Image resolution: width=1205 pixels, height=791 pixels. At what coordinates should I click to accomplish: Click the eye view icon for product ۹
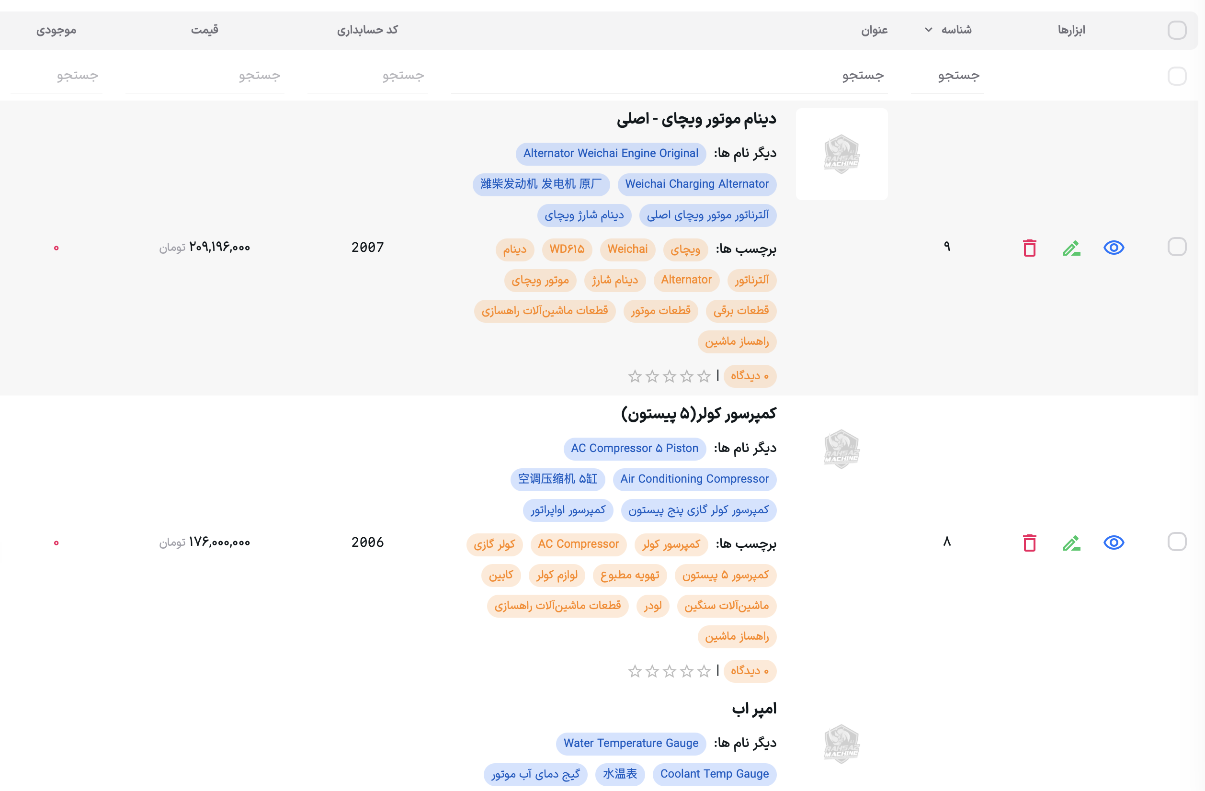point(1114,248)
